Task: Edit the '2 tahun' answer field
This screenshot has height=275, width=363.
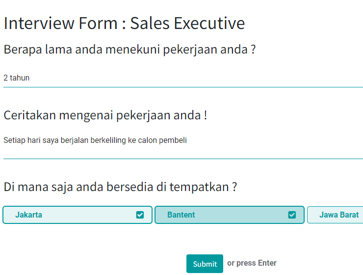Action: coord(183,78)
